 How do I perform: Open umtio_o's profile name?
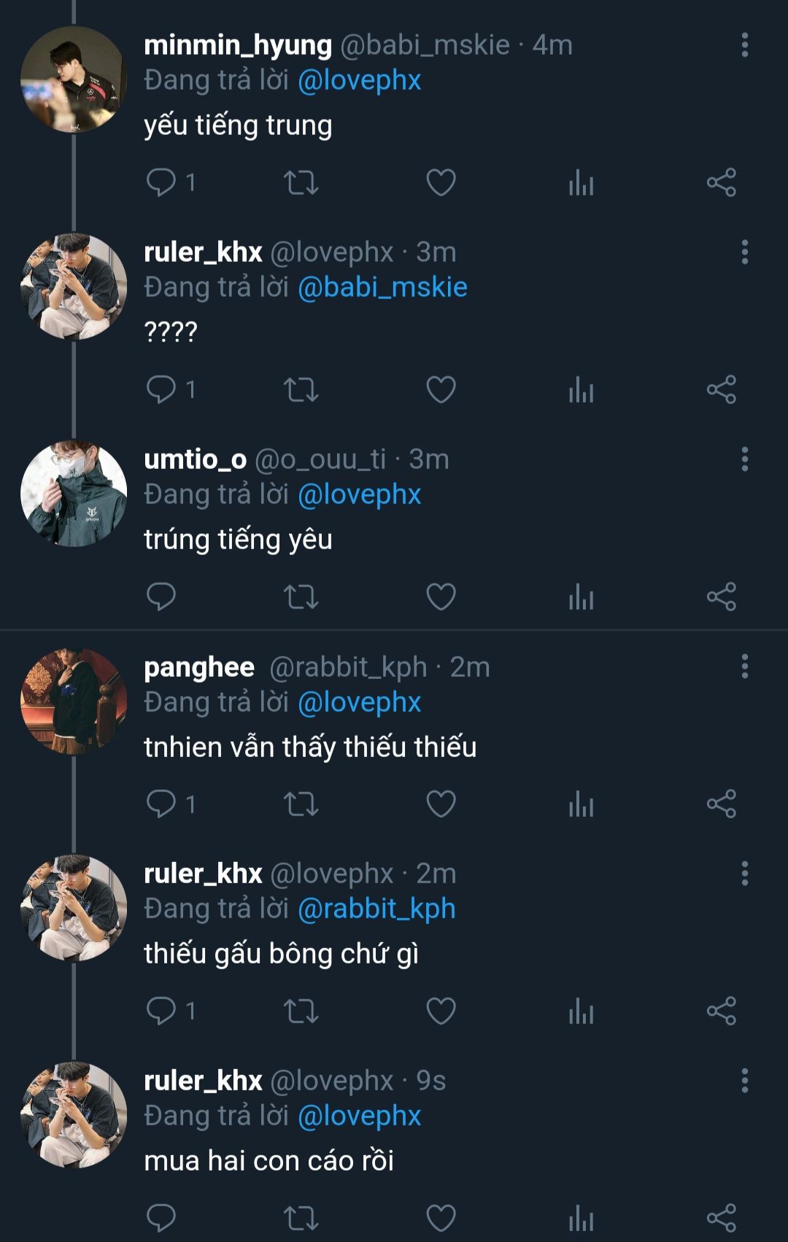196,459
